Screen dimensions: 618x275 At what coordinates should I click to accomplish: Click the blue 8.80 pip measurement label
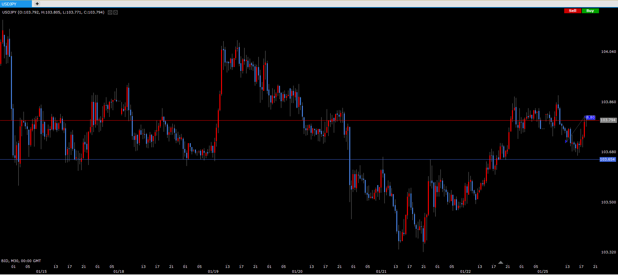click(x=590, y=118)
